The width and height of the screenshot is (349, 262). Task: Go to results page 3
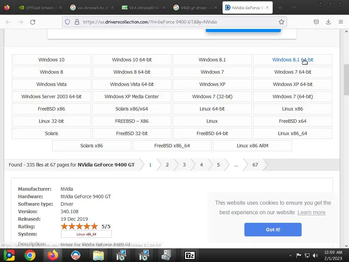pos(184,165)
